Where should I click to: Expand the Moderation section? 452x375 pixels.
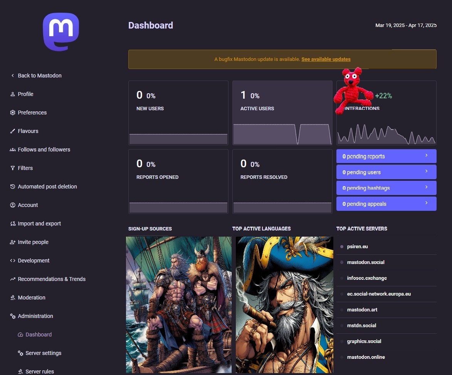point(32,298)
